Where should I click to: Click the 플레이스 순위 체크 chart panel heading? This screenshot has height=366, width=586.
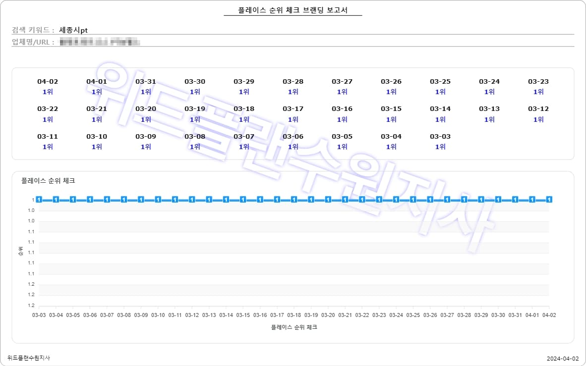tap(48, 181)
